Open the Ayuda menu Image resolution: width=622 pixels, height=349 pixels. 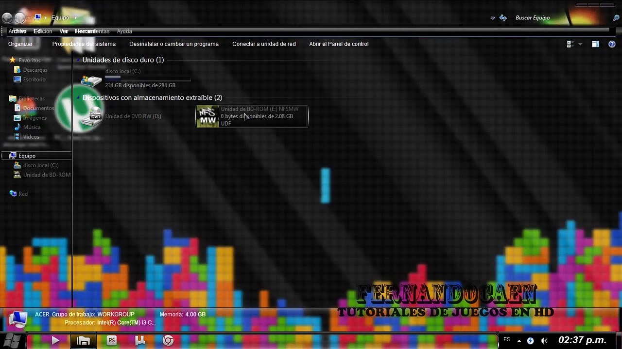(x=124, y=31)
